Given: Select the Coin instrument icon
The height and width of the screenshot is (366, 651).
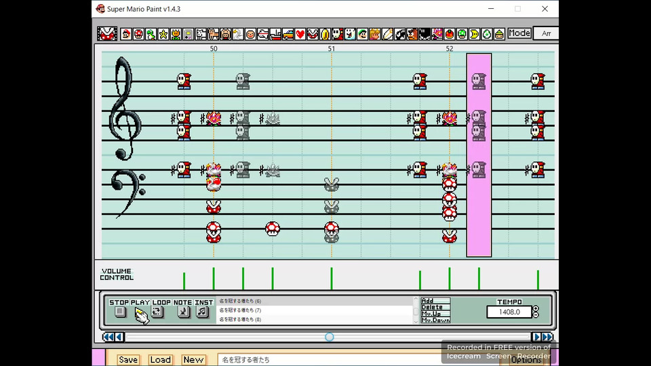Looking at the screenshot, I should (325, 34).
